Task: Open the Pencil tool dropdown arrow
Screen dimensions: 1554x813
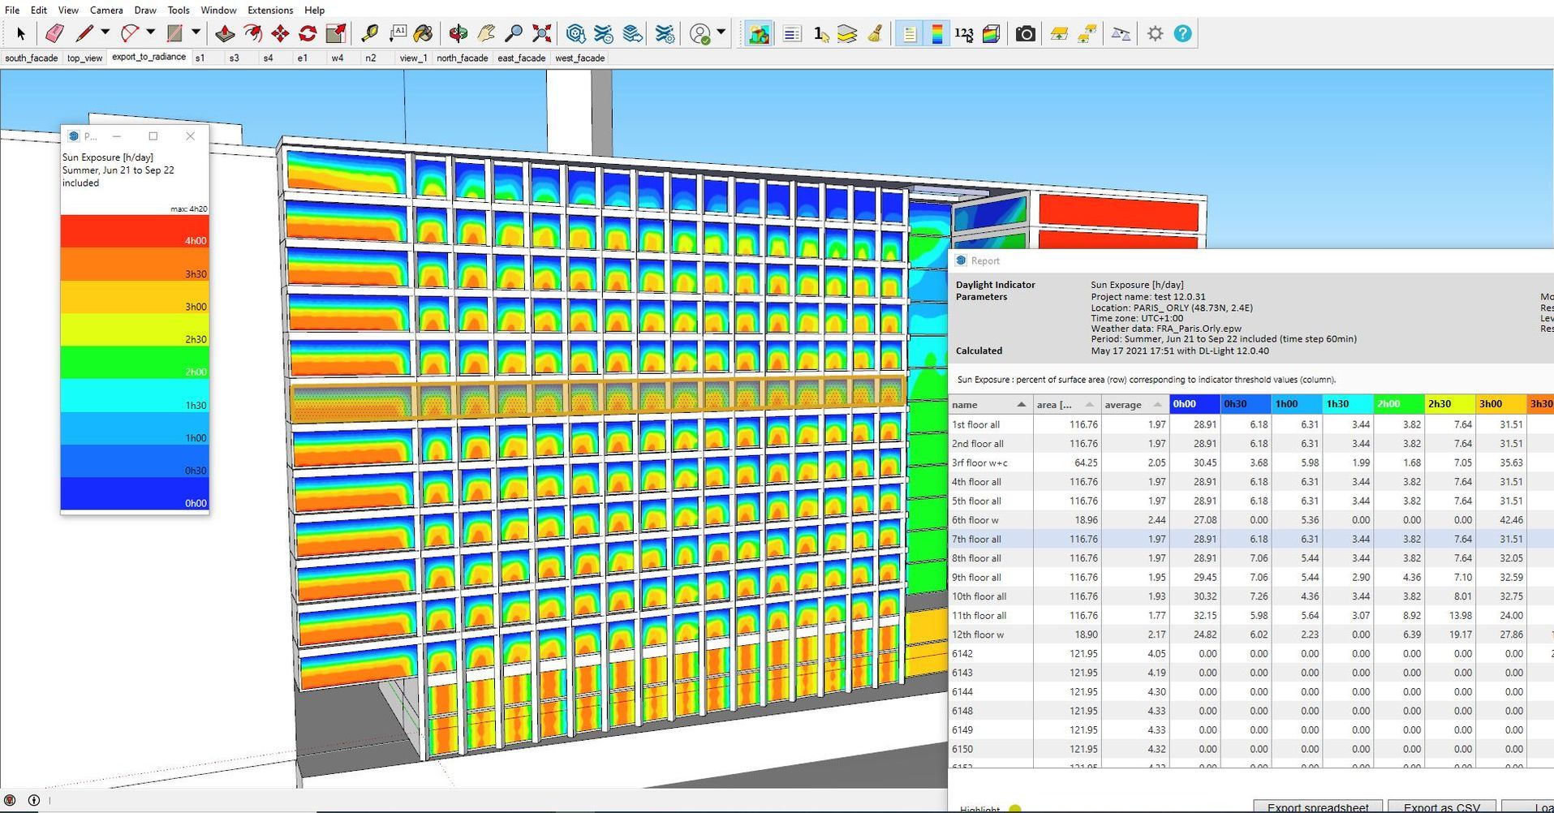Action: tap(105, 32)
